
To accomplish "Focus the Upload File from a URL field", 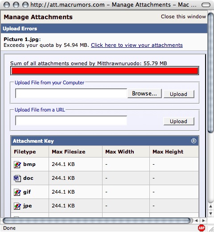I will pos(71,120).
